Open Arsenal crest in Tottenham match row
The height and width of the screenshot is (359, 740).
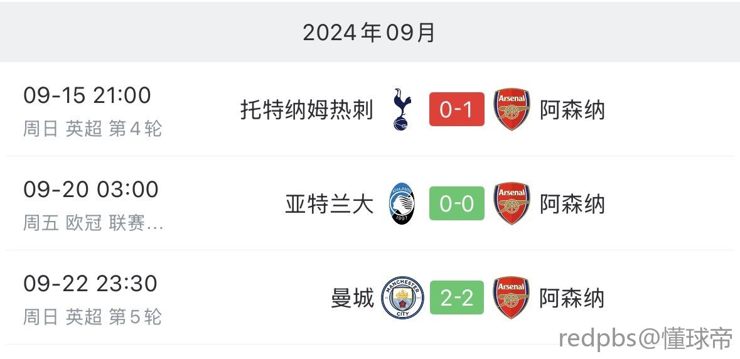(x=512, y=109)
